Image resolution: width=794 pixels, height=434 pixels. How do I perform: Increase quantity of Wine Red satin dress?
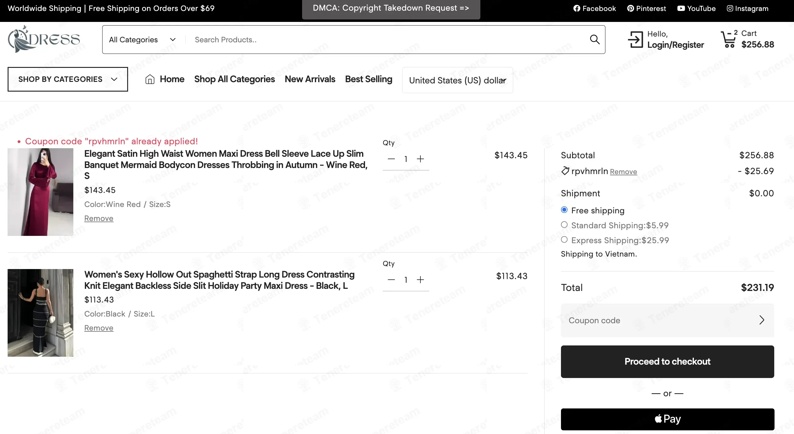(x=420, y=159)
